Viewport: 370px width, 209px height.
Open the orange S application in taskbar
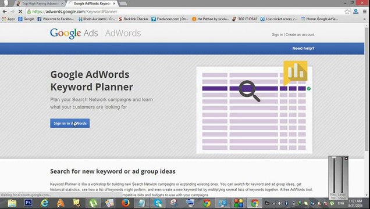[61, 203]
